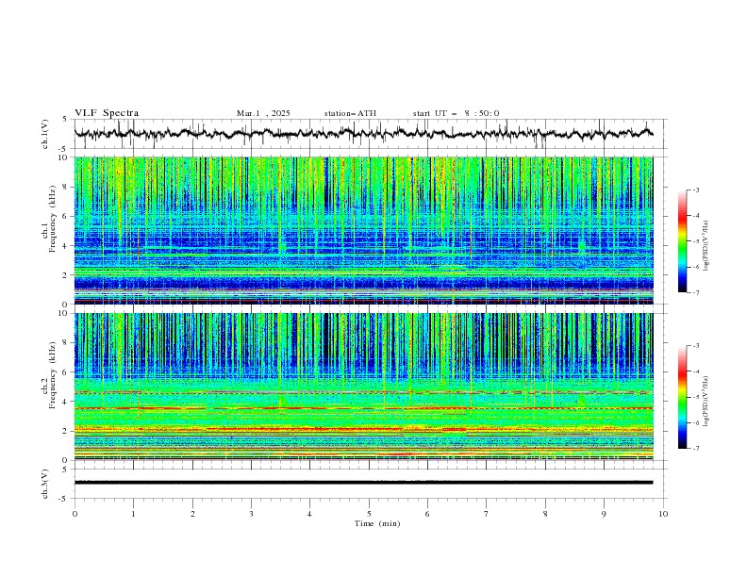Click the 'Mar.1 , 2025' date label

(x=263, y=113)
